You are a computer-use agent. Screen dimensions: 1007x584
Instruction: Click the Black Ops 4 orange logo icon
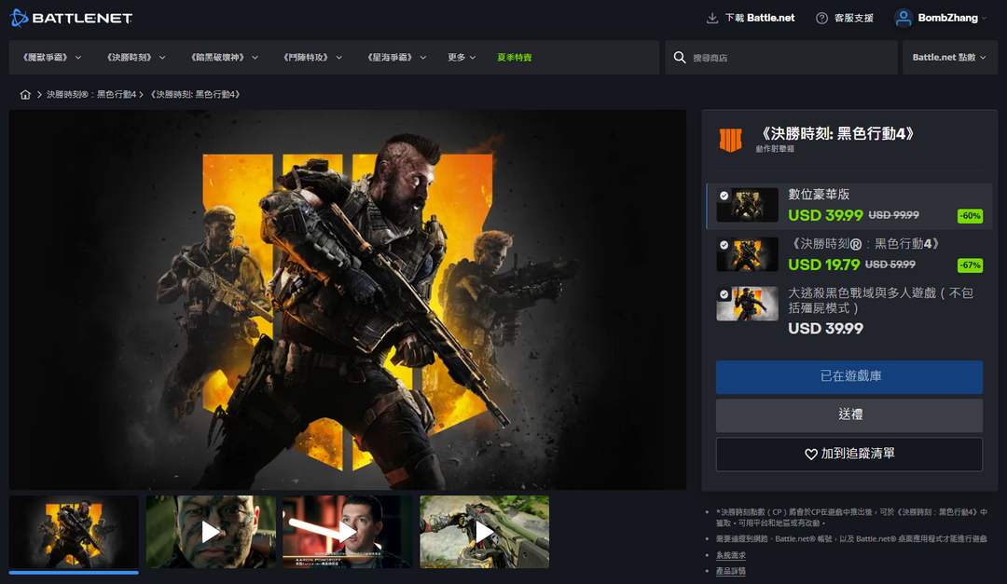730,140
